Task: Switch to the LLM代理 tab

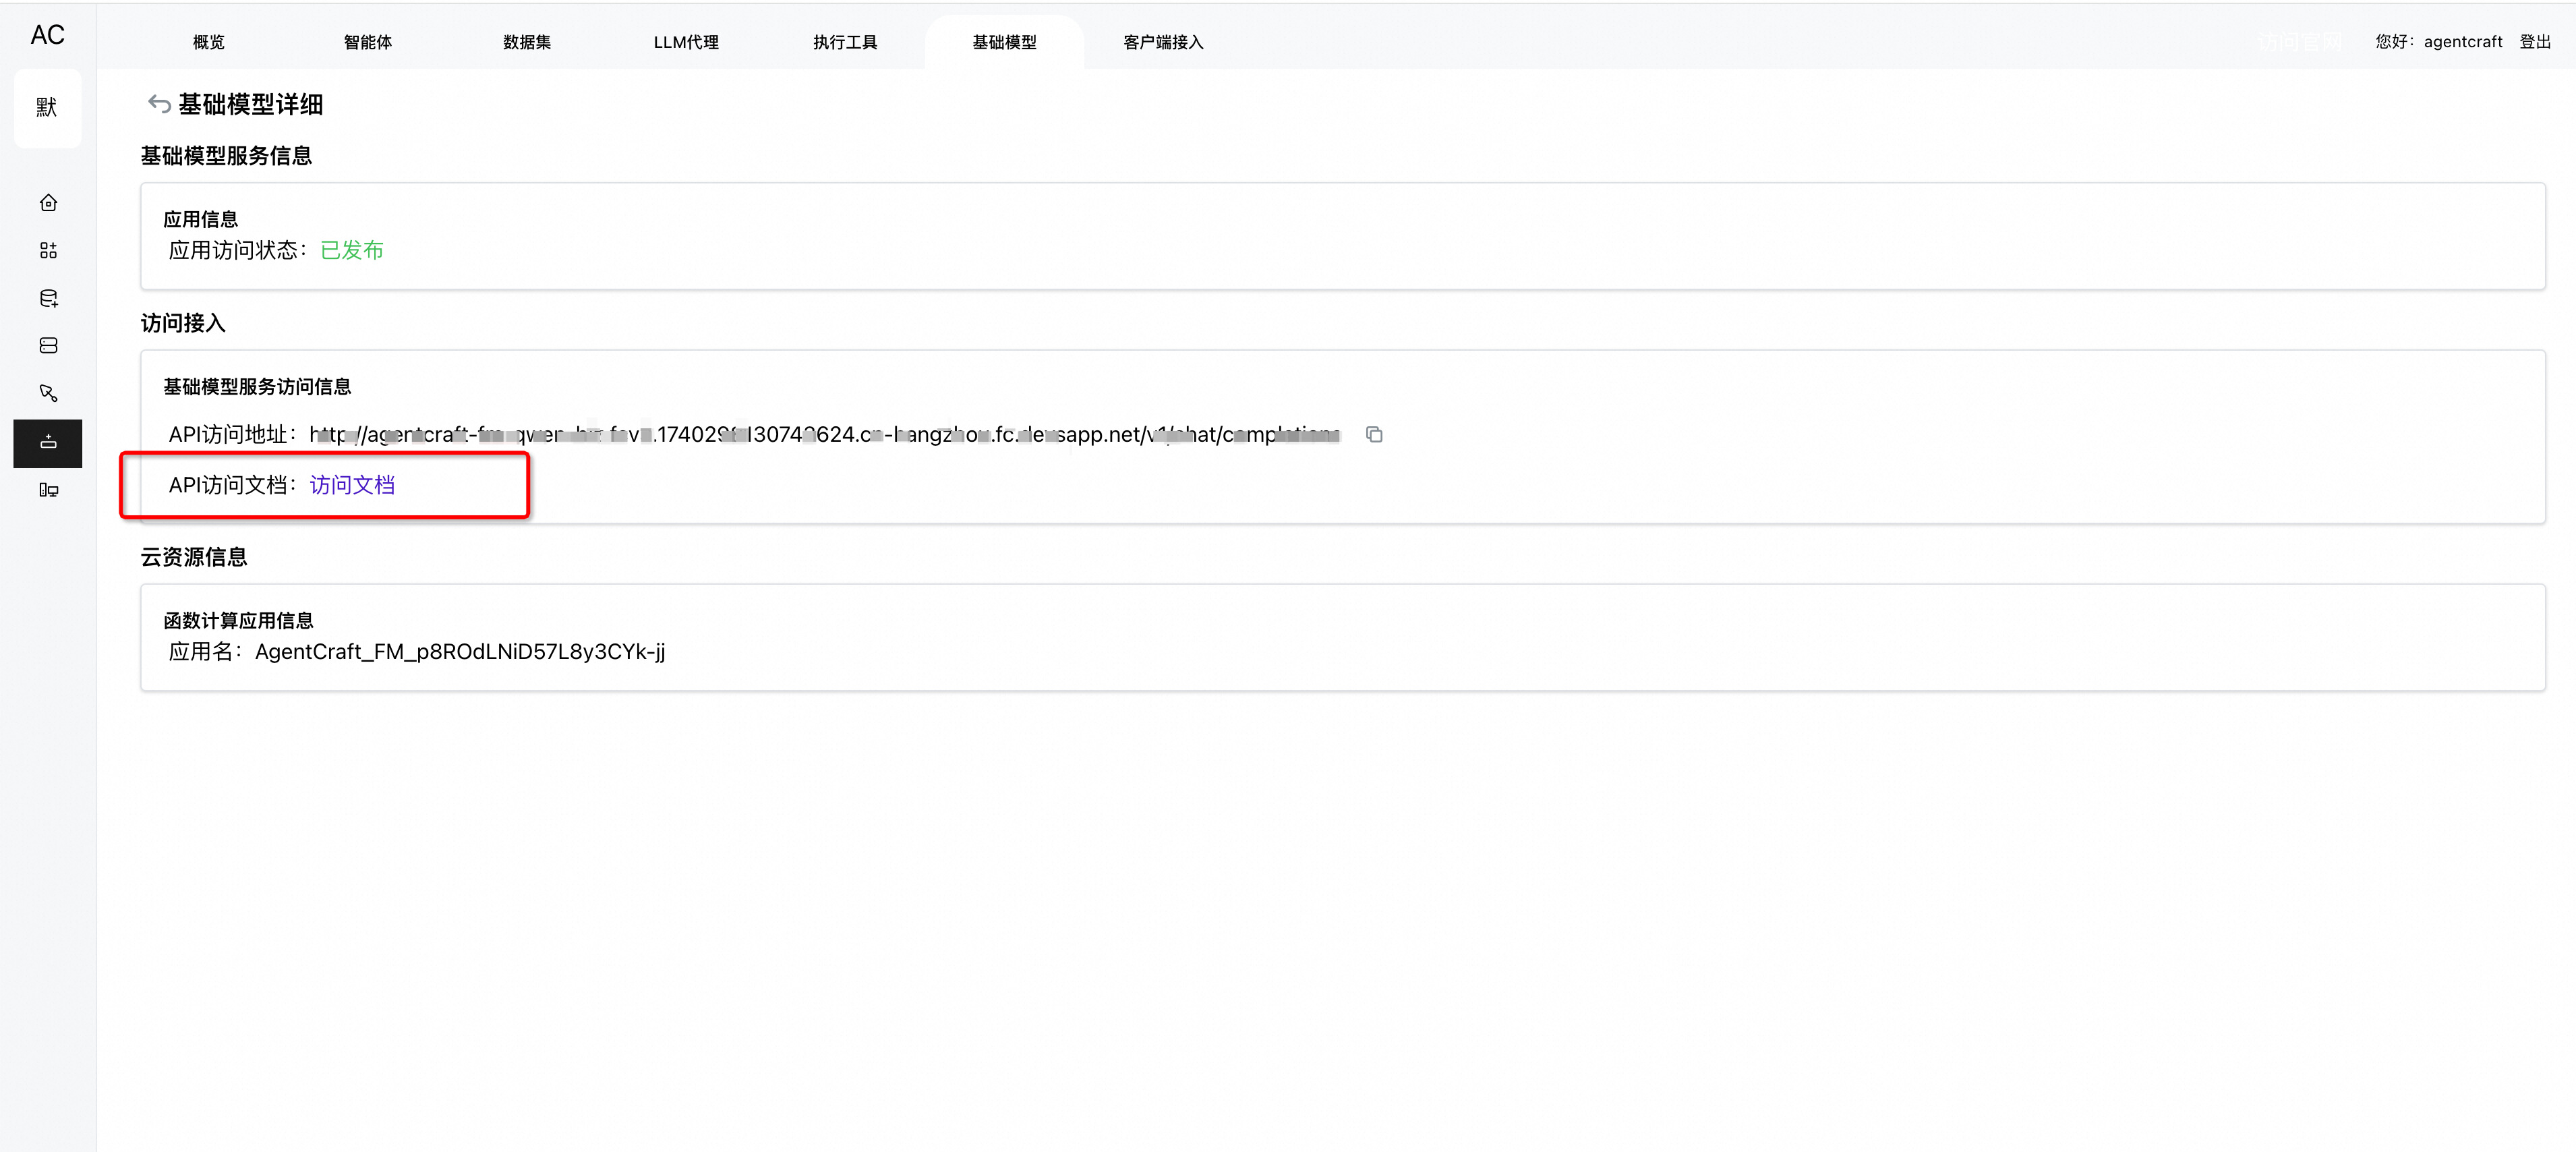Action: 686,42
